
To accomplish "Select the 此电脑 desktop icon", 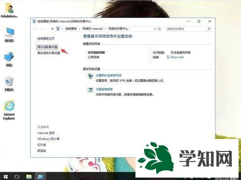I will [x=9, y=35].
